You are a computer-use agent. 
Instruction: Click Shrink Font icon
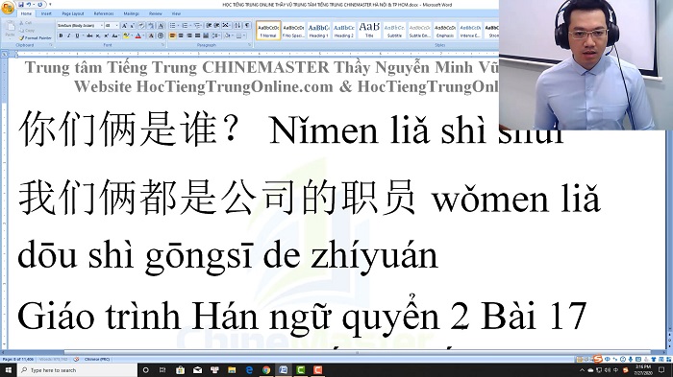(132, 26)
